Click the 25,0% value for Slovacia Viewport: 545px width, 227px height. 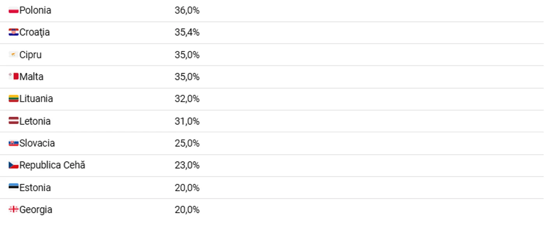coord(187,143)
